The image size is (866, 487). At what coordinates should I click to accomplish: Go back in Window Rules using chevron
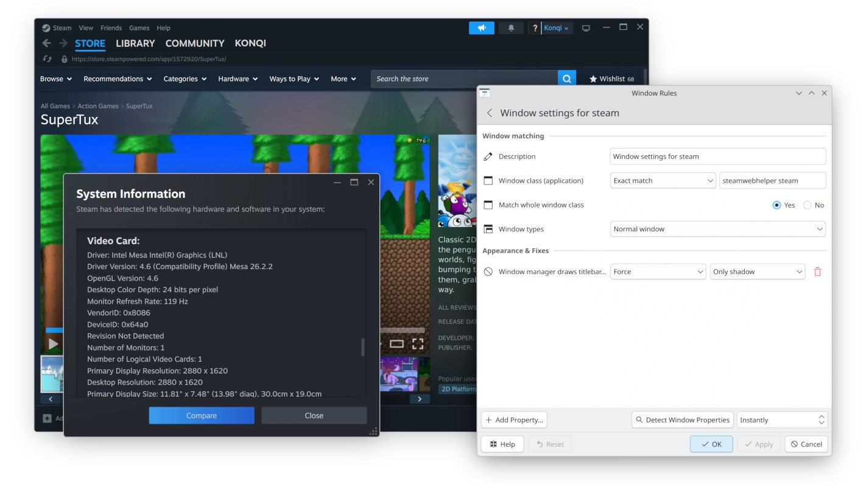490,113
